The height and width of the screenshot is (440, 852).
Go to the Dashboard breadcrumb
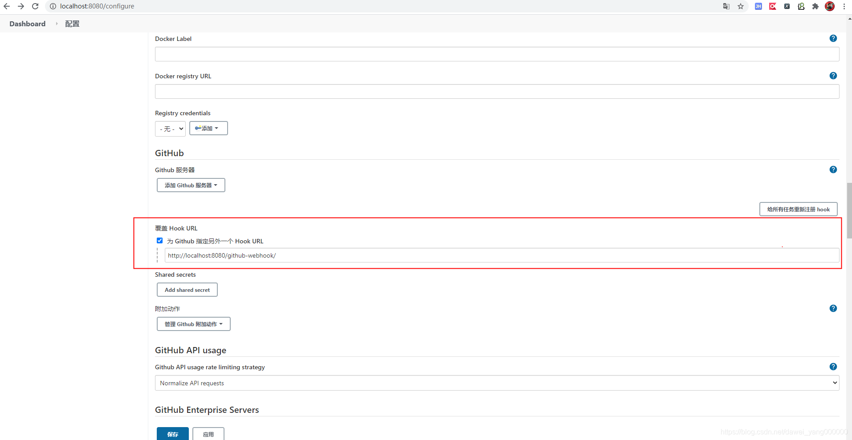[28, 24]
